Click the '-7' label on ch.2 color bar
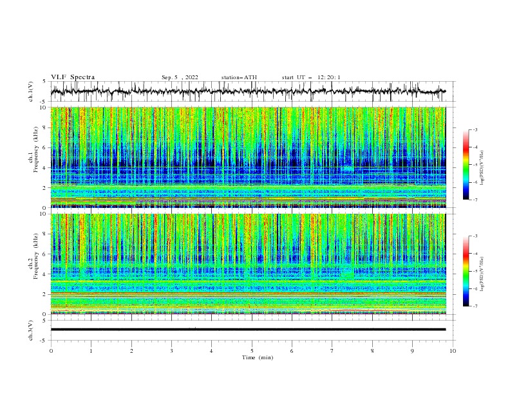510x394 pixels. pos(475,306)
